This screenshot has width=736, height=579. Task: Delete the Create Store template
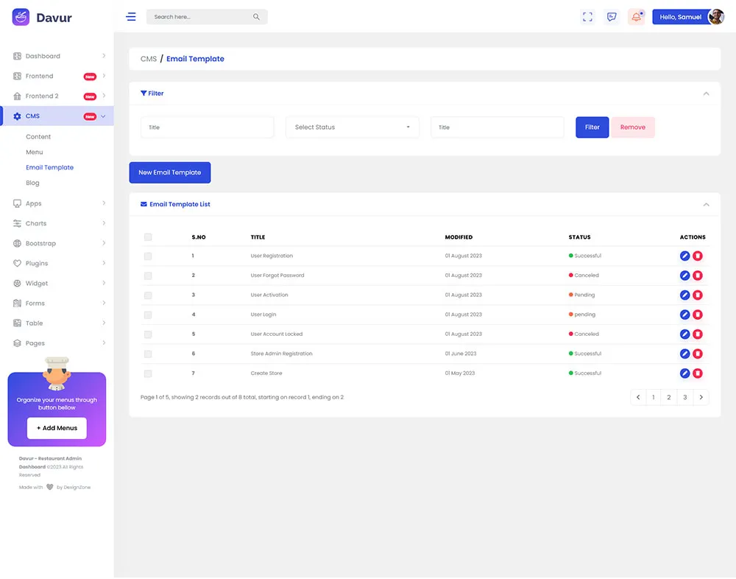pyautogui.click(x=698, y=373)
